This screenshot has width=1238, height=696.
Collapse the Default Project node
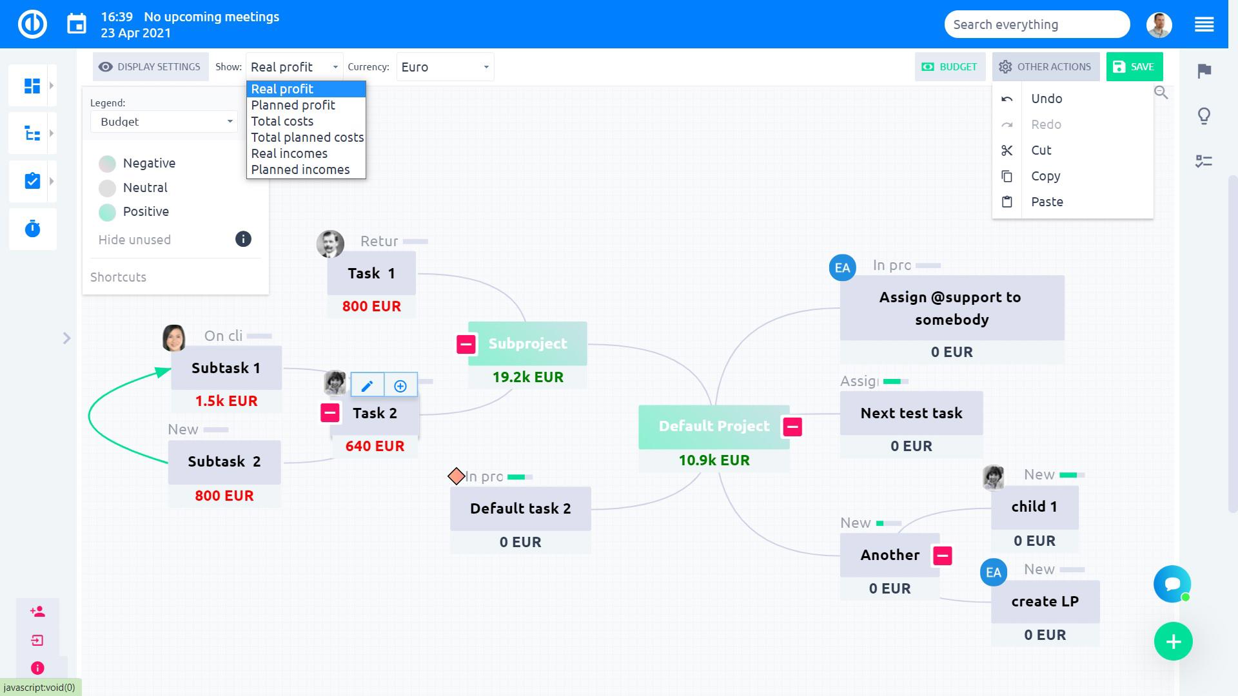coord(792,427)
